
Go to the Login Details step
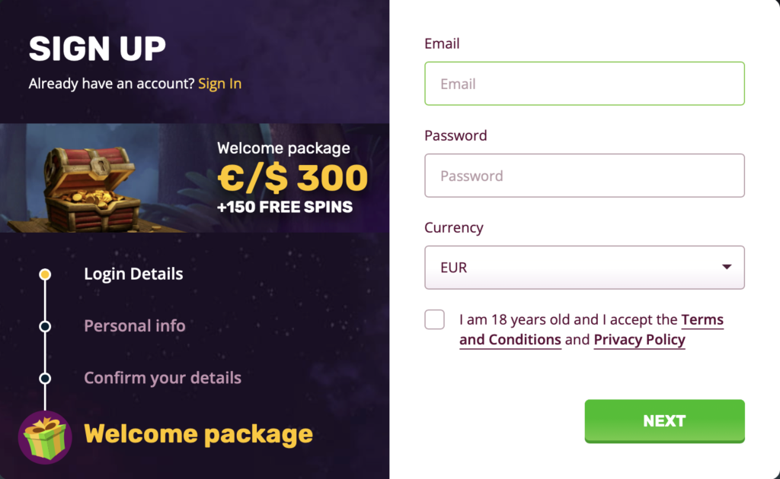[x=133, y=274]
